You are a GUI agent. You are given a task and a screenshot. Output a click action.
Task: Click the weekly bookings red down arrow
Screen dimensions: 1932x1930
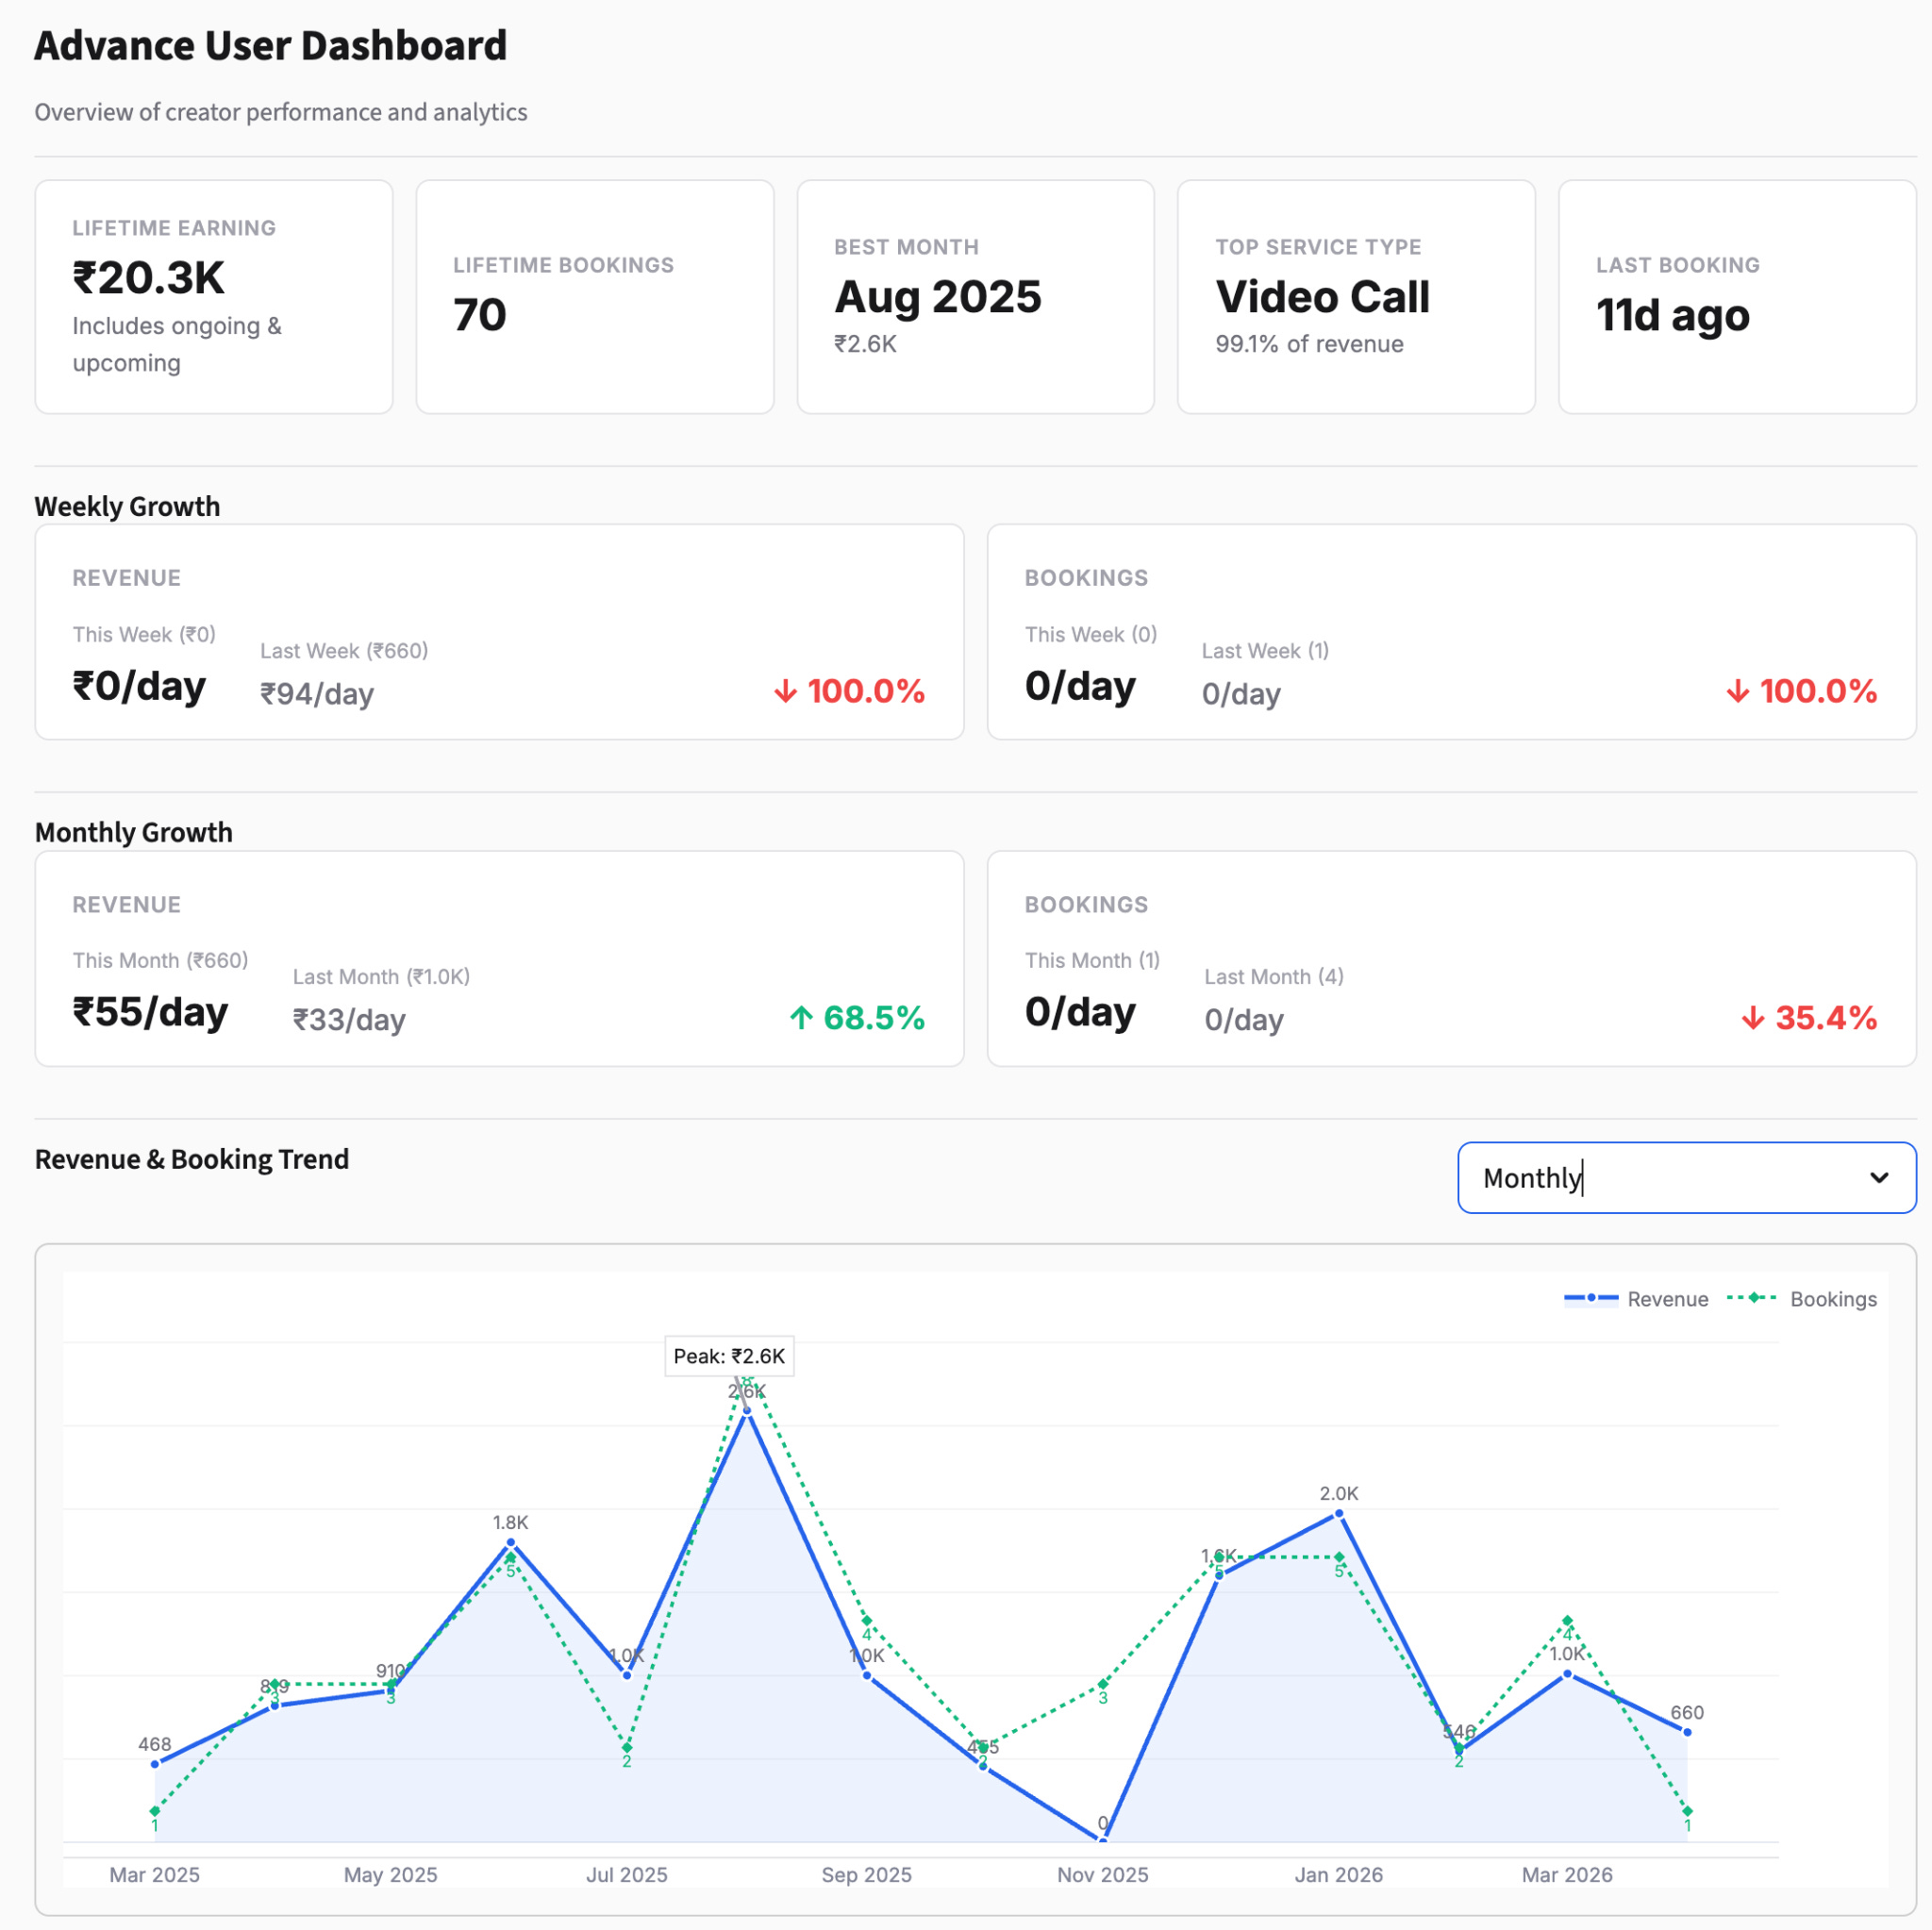[1737, 691]
